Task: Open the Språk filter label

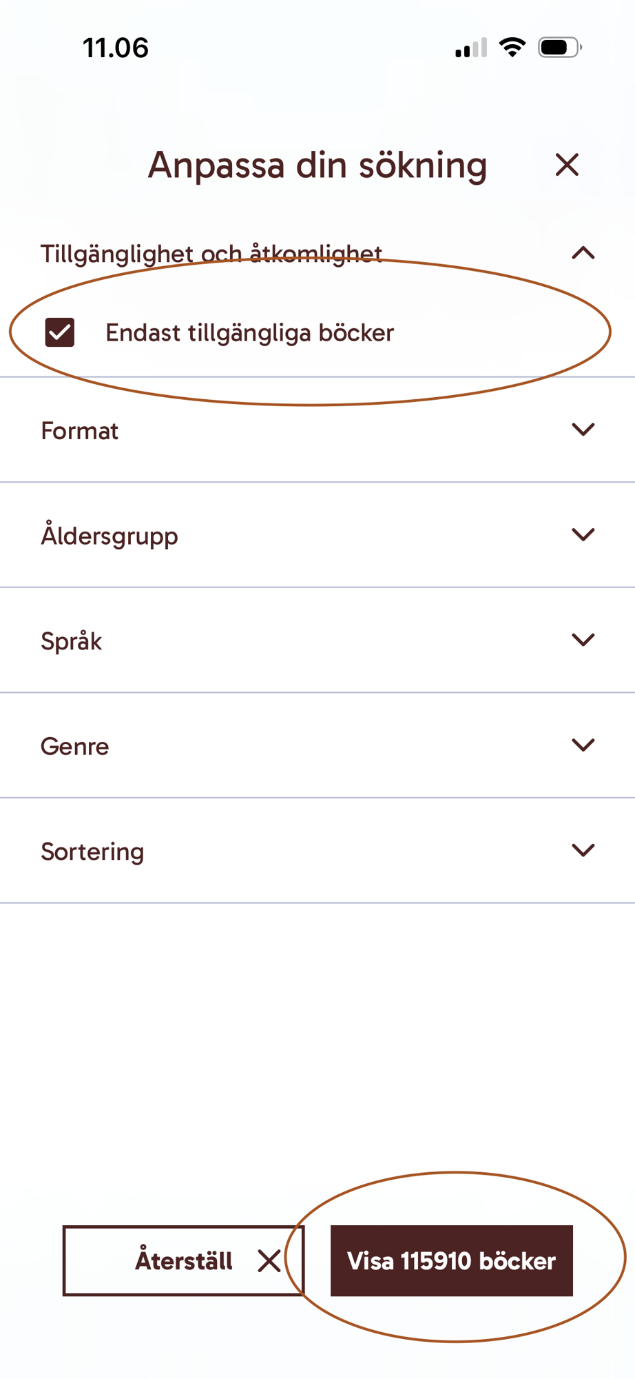Action: (x=72, y=641)
